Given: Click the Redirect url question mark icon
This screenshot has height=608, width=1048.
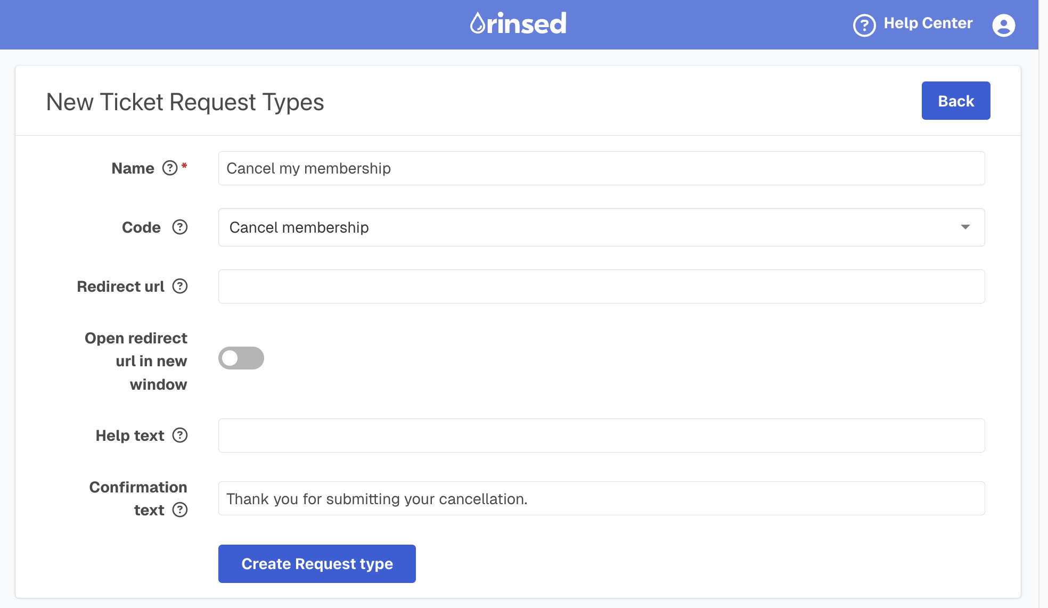Looking at the screenshot, I should click(180, 286).
